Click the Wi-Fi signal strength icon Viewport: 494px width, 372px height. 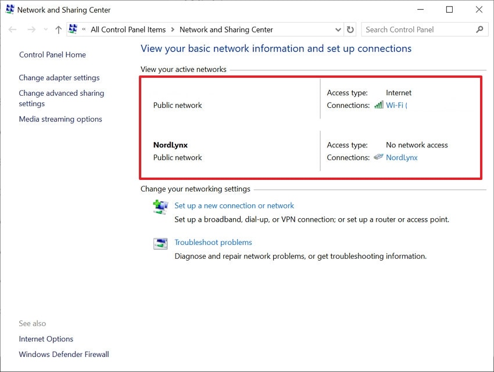[378, 105]
